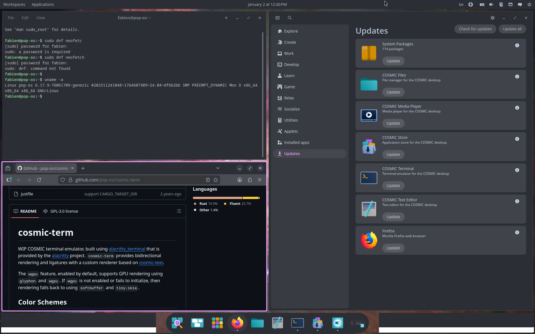Image resolution: width=535 pixels, height=334 pixels.
Task: Click the Firefox address bar
Action: [x=125, y=180]
